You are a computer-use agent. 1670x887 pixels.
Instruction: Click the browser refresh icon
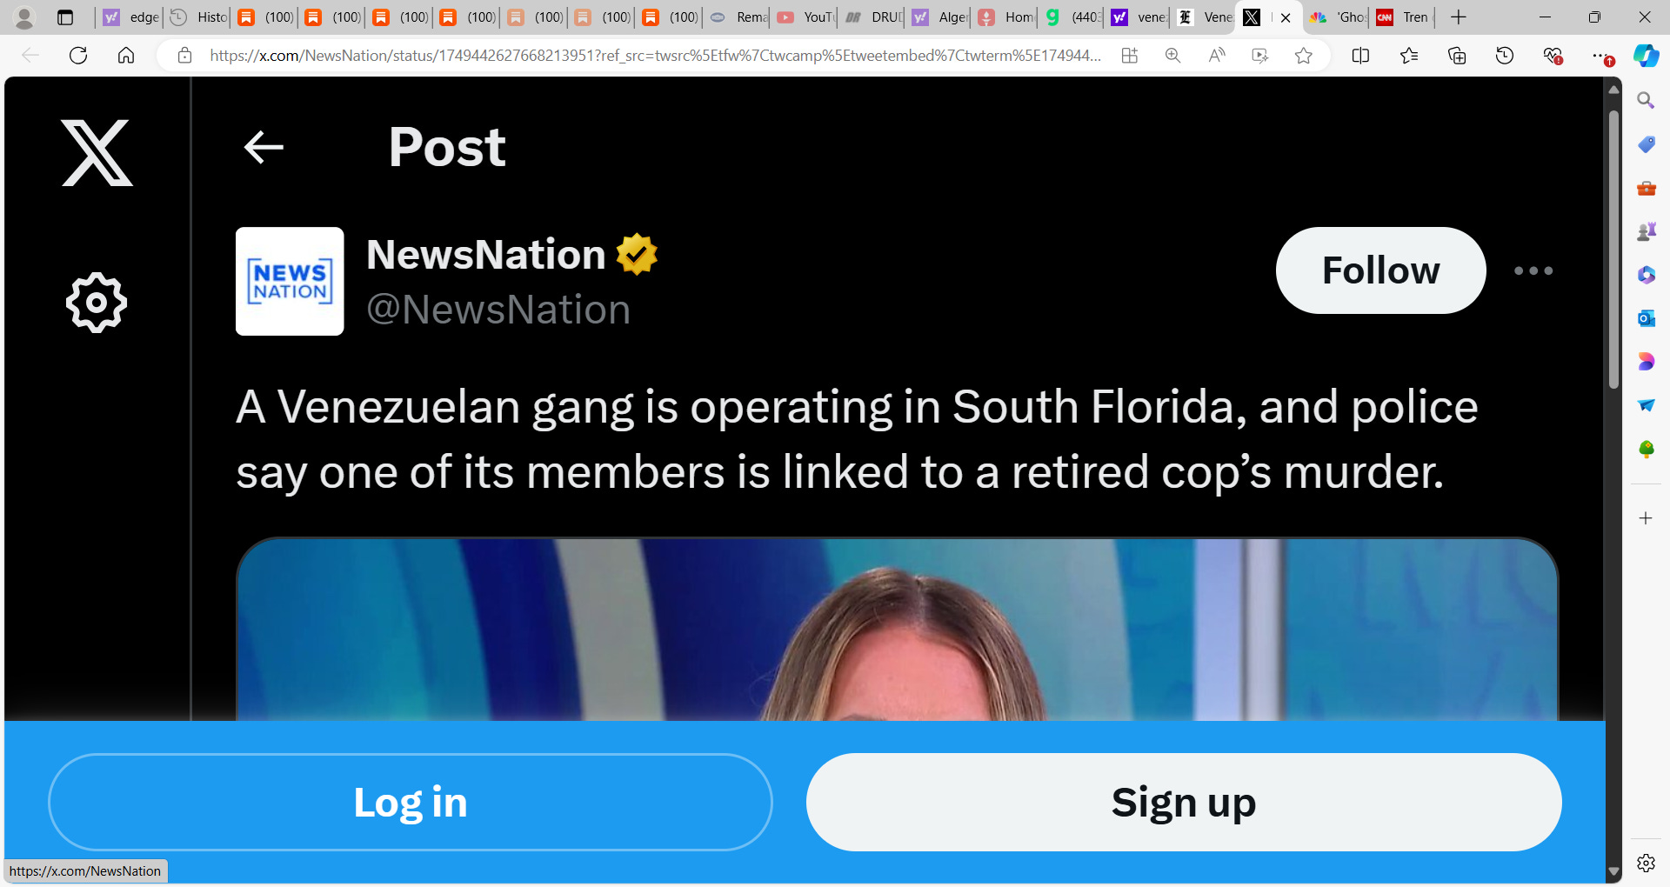point(78,56)
